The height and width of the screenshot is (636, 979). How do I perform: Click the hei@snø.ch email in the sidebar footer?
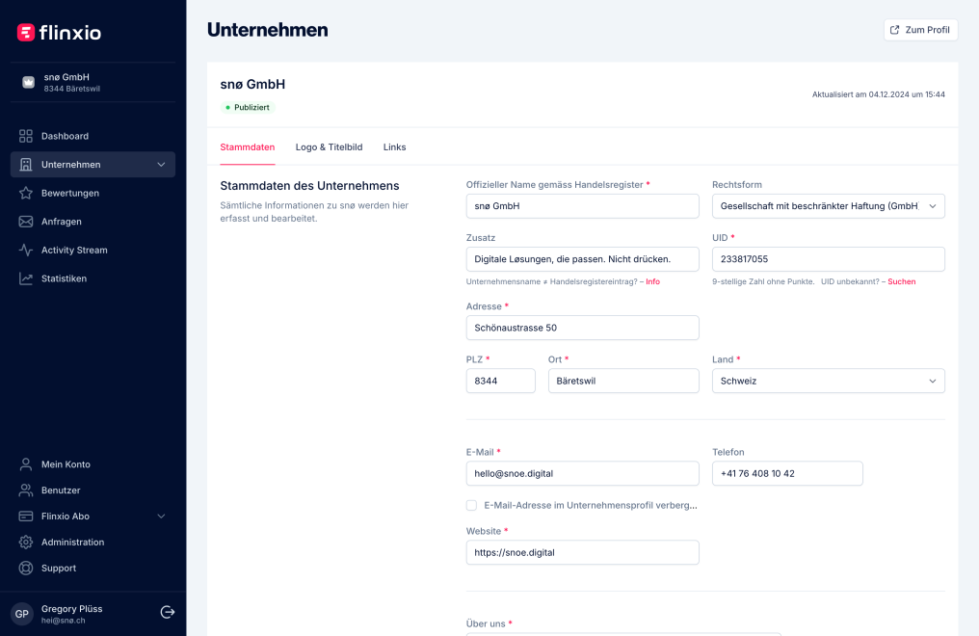pos(63,621)
